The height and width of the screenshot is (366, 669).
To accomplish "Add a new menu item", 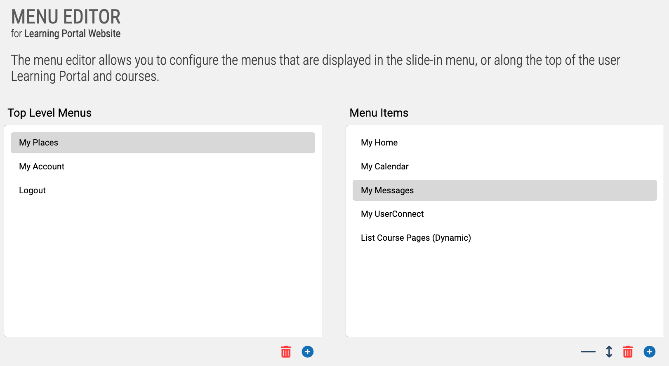I will 650,352.
